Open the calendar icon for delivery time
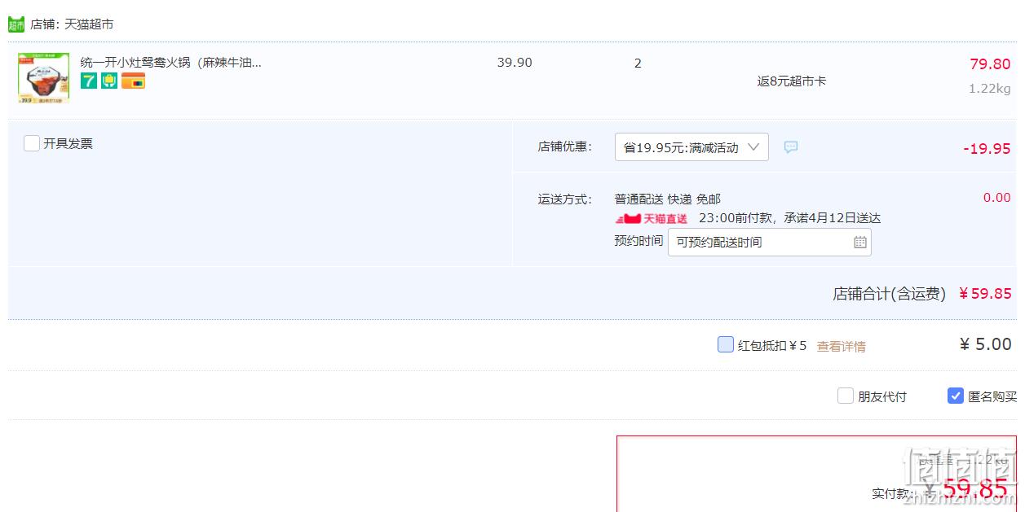Screen dimensions: 1025x512 click(x=860, y=242)
